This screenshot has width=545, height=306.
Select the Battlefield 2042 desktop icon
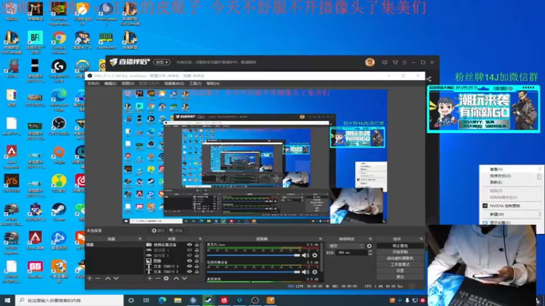tap(35, 42)
